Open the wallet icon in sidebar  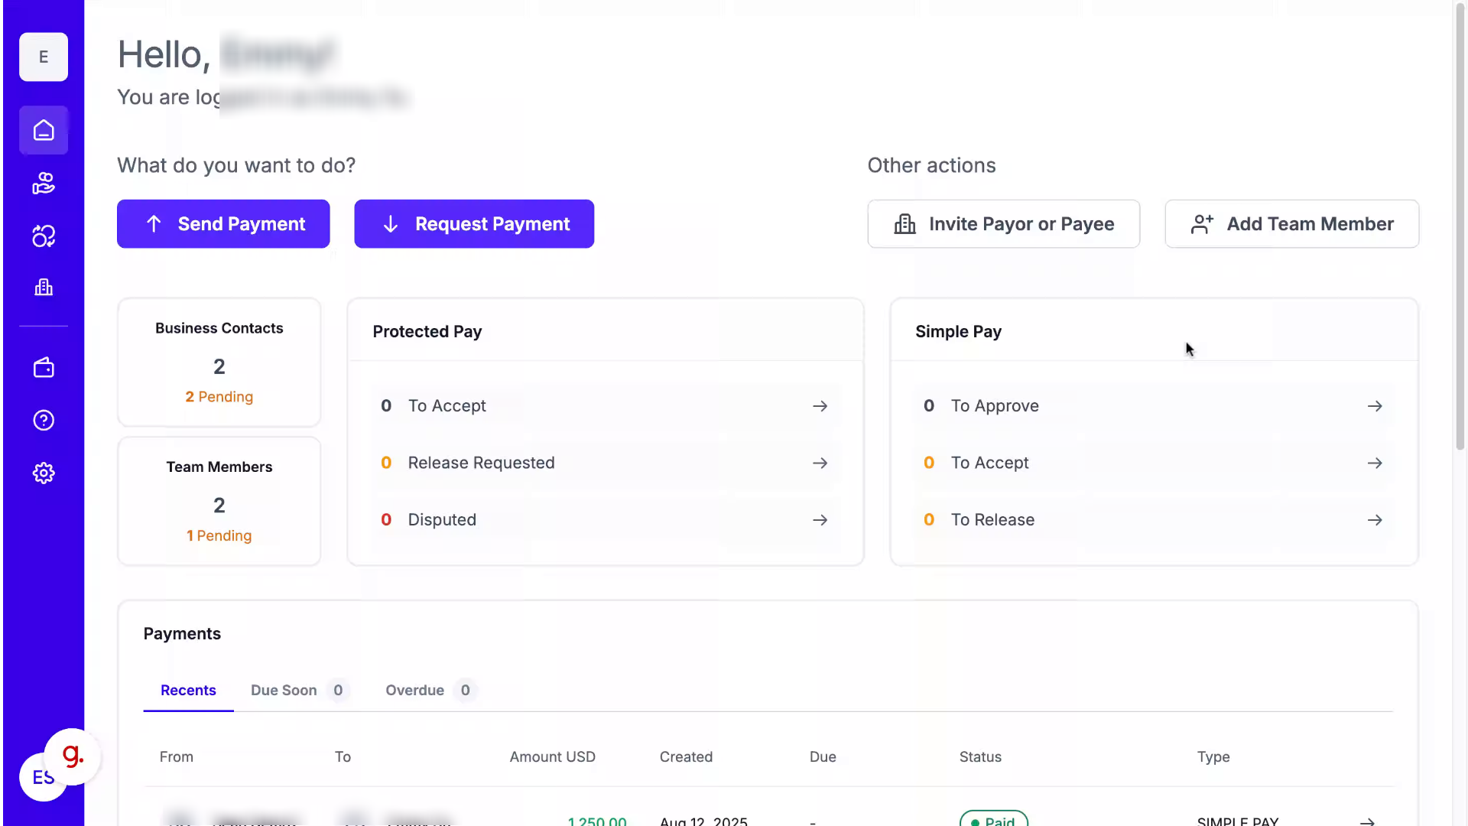coord(44,368)
